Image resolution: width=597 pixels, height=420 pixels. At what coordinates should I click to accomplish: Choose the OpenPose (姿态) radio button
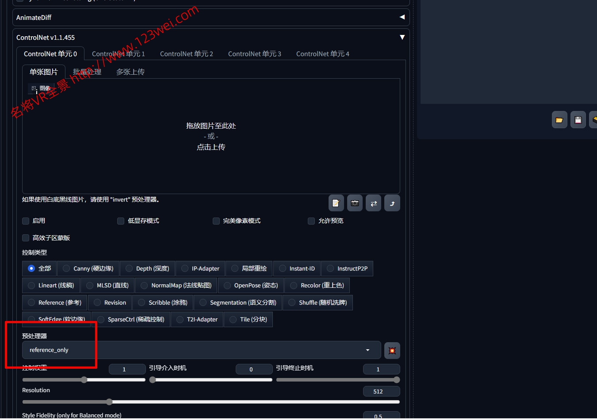227,286
